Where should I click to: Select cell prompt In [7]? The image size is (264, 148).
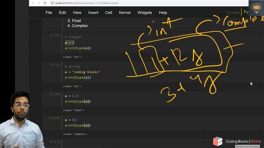(55, 65)
